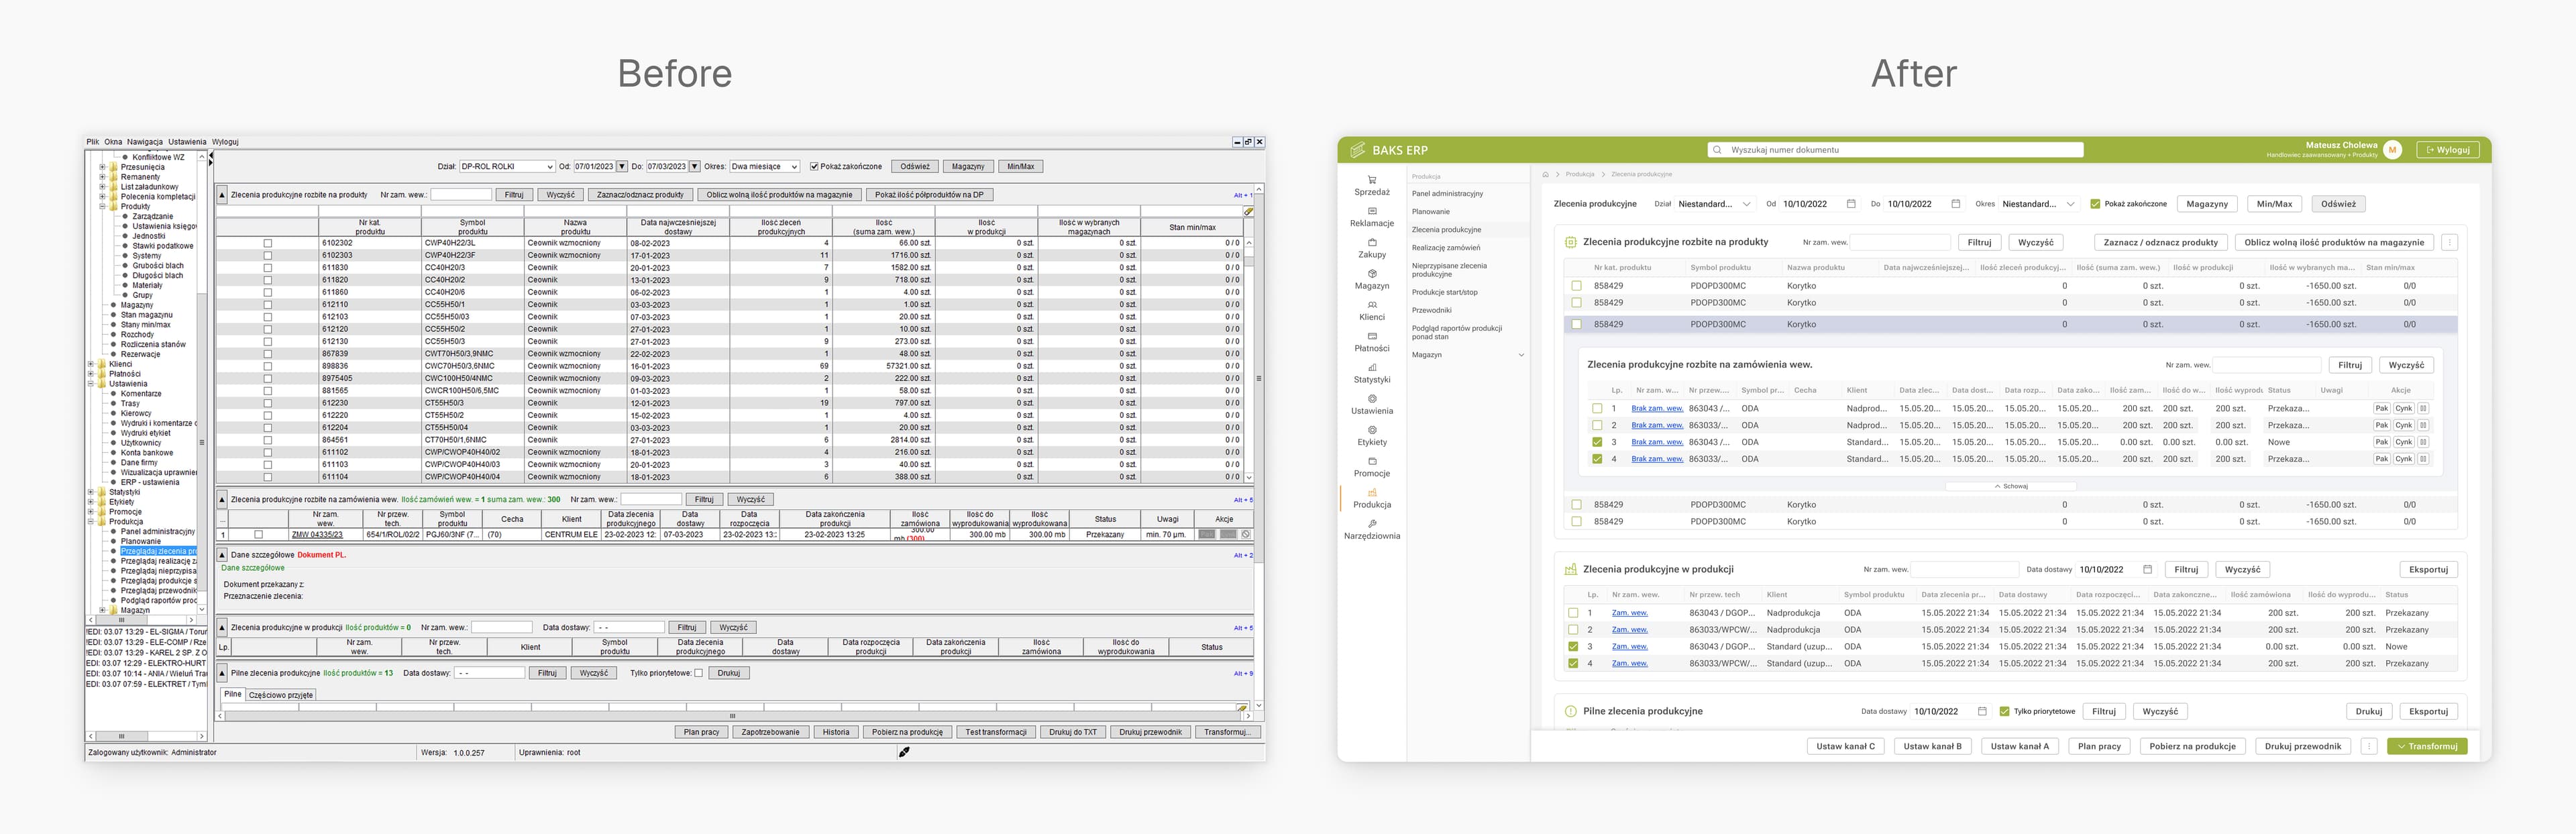Screen dimensions: 2576x834
Task: Select Planowanie in After submenu
Action: (1431, 211)
